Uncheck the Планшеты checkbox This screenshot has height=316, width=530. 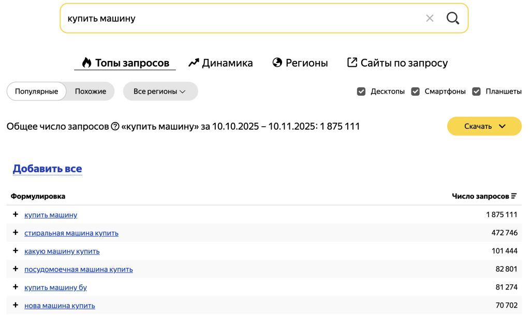point(476,91)
